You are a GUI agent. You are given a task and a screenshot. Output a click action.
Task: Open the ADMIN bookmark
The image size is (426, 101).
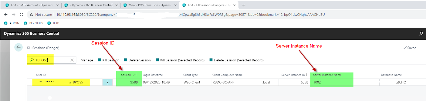pyautogui.click(x=11, y=23)
